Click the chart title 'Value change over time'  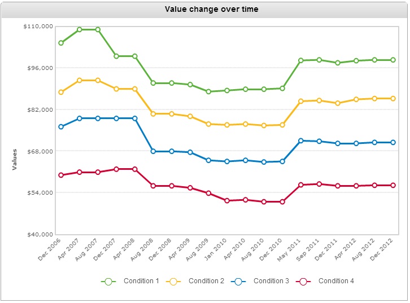[x=204, y=10]
